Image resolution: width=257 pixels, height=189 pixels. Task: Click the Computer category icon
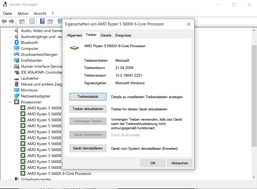pyautogui.click(x=16, y=48)
